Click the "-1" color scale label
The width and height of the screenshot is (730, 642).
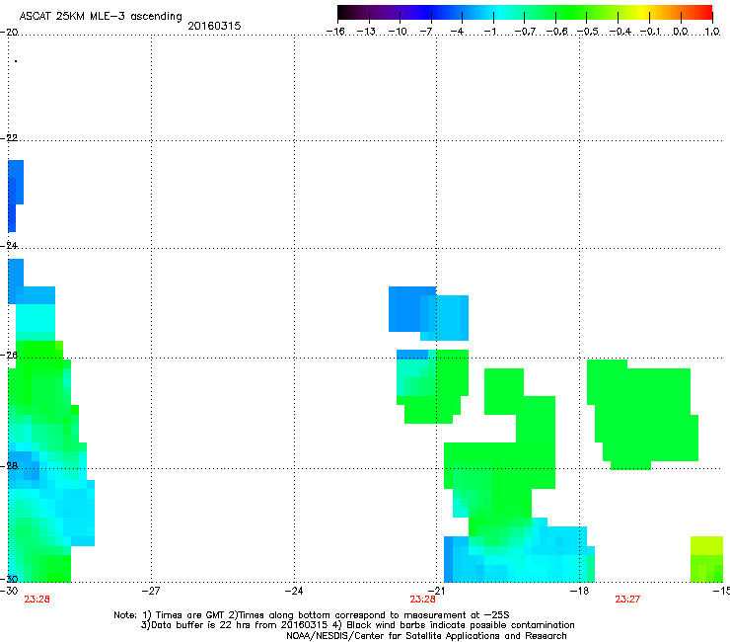(x=489, y=32)
